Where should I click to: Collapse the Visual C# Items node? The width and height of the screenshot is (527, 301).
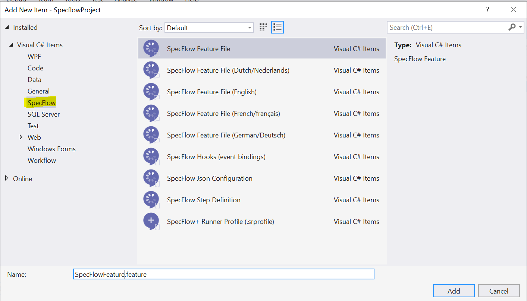point(11,45)
